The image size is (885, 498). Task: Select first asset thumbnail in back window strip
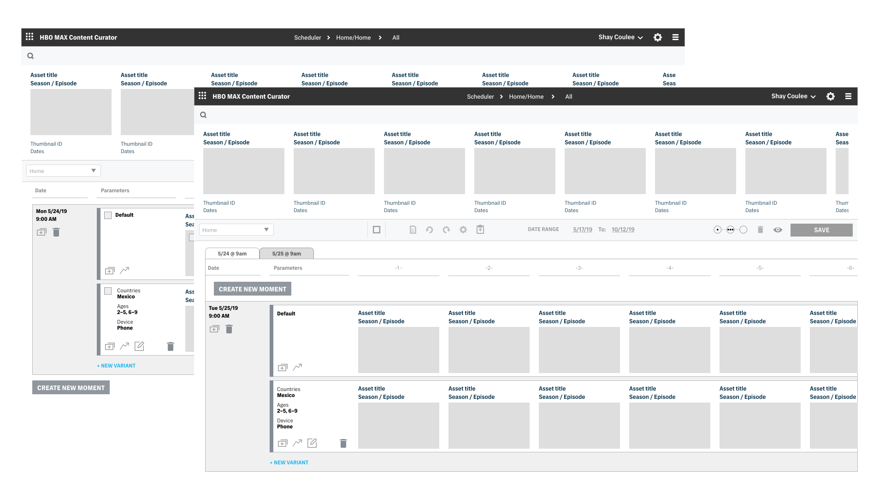pos(71,112)
